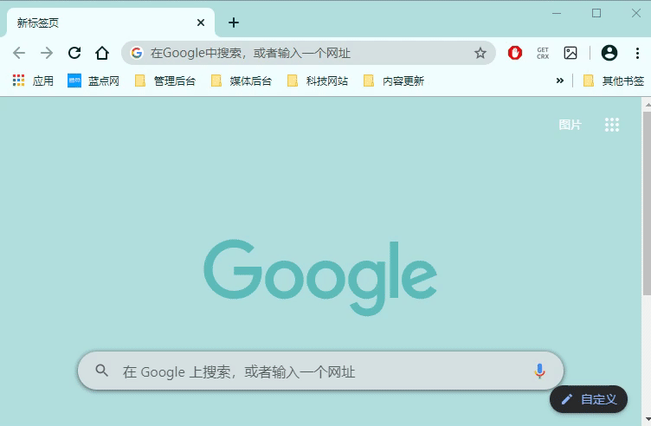The width and height of the screenshot is (651, 426).
Task: Maximize the Chrome window
Action: click(x=596, y=13)
